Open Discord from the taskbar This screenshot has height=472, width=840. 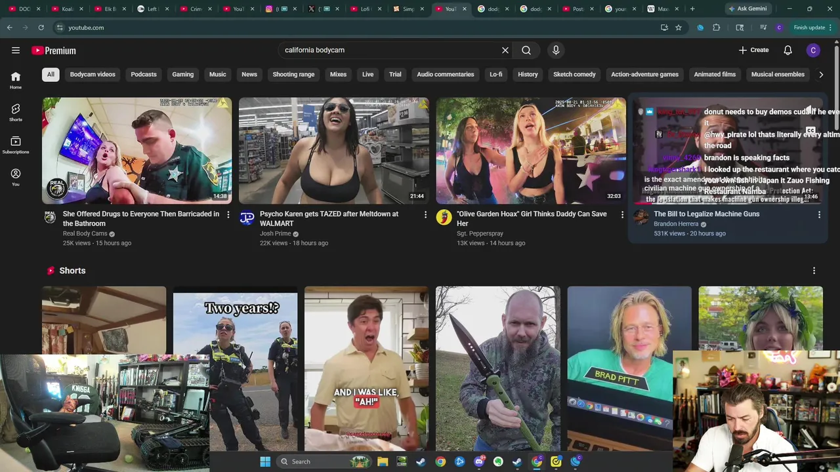(x=479, y=462)
